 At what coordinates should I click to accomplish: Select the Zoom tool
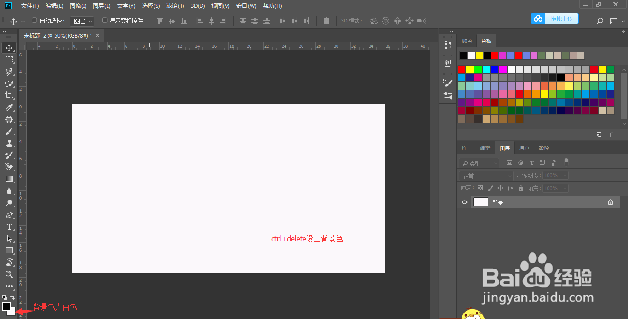pos(9,274)
